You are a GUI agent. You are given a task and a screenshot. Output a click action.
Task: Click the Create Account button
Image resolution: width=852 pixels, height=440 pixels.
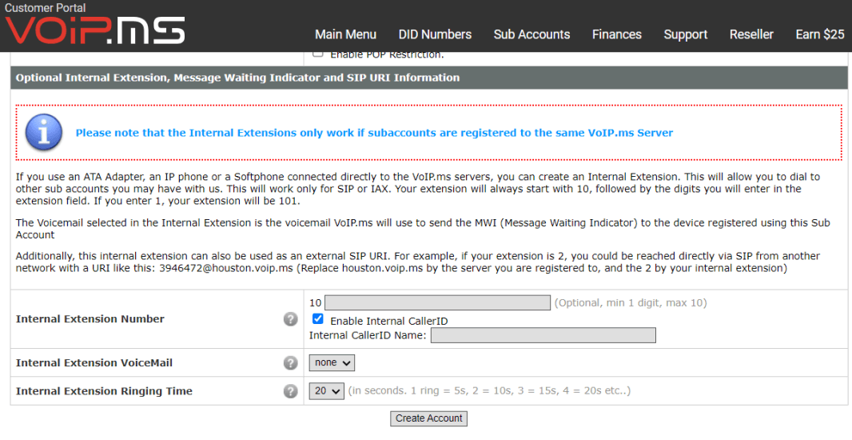428,418
